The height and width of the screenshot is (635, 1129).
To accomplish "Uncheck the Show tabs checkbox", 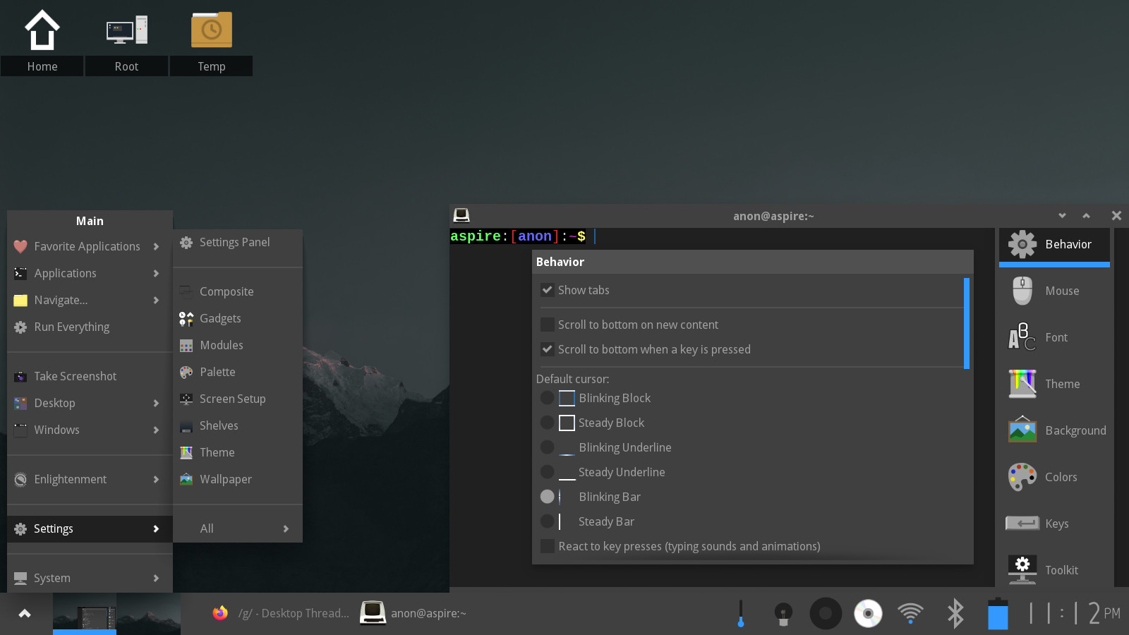I will coord(547,290).
